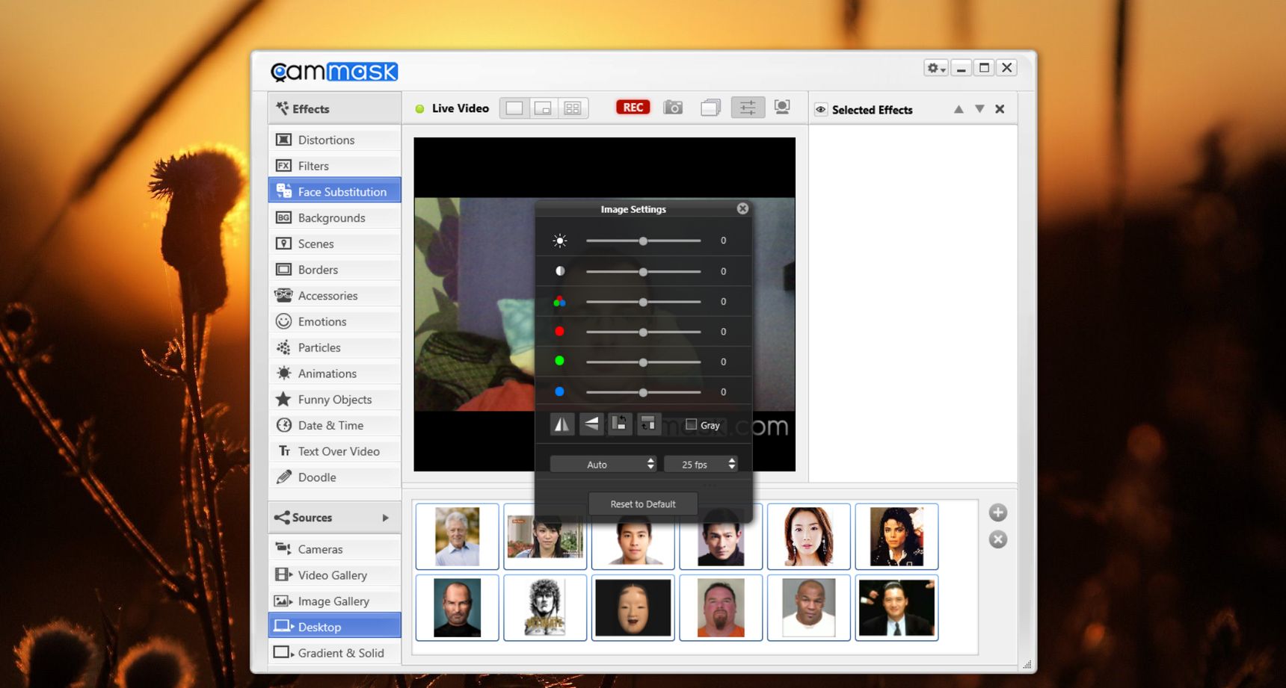Click the blue channel slider handle
The height and width of the screenshot is (688, 1286).
pos(643,391)
